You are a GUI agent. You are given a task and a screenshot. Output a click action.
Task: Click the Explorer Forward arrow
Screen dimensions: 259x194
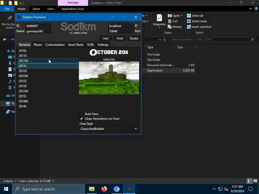12,39
